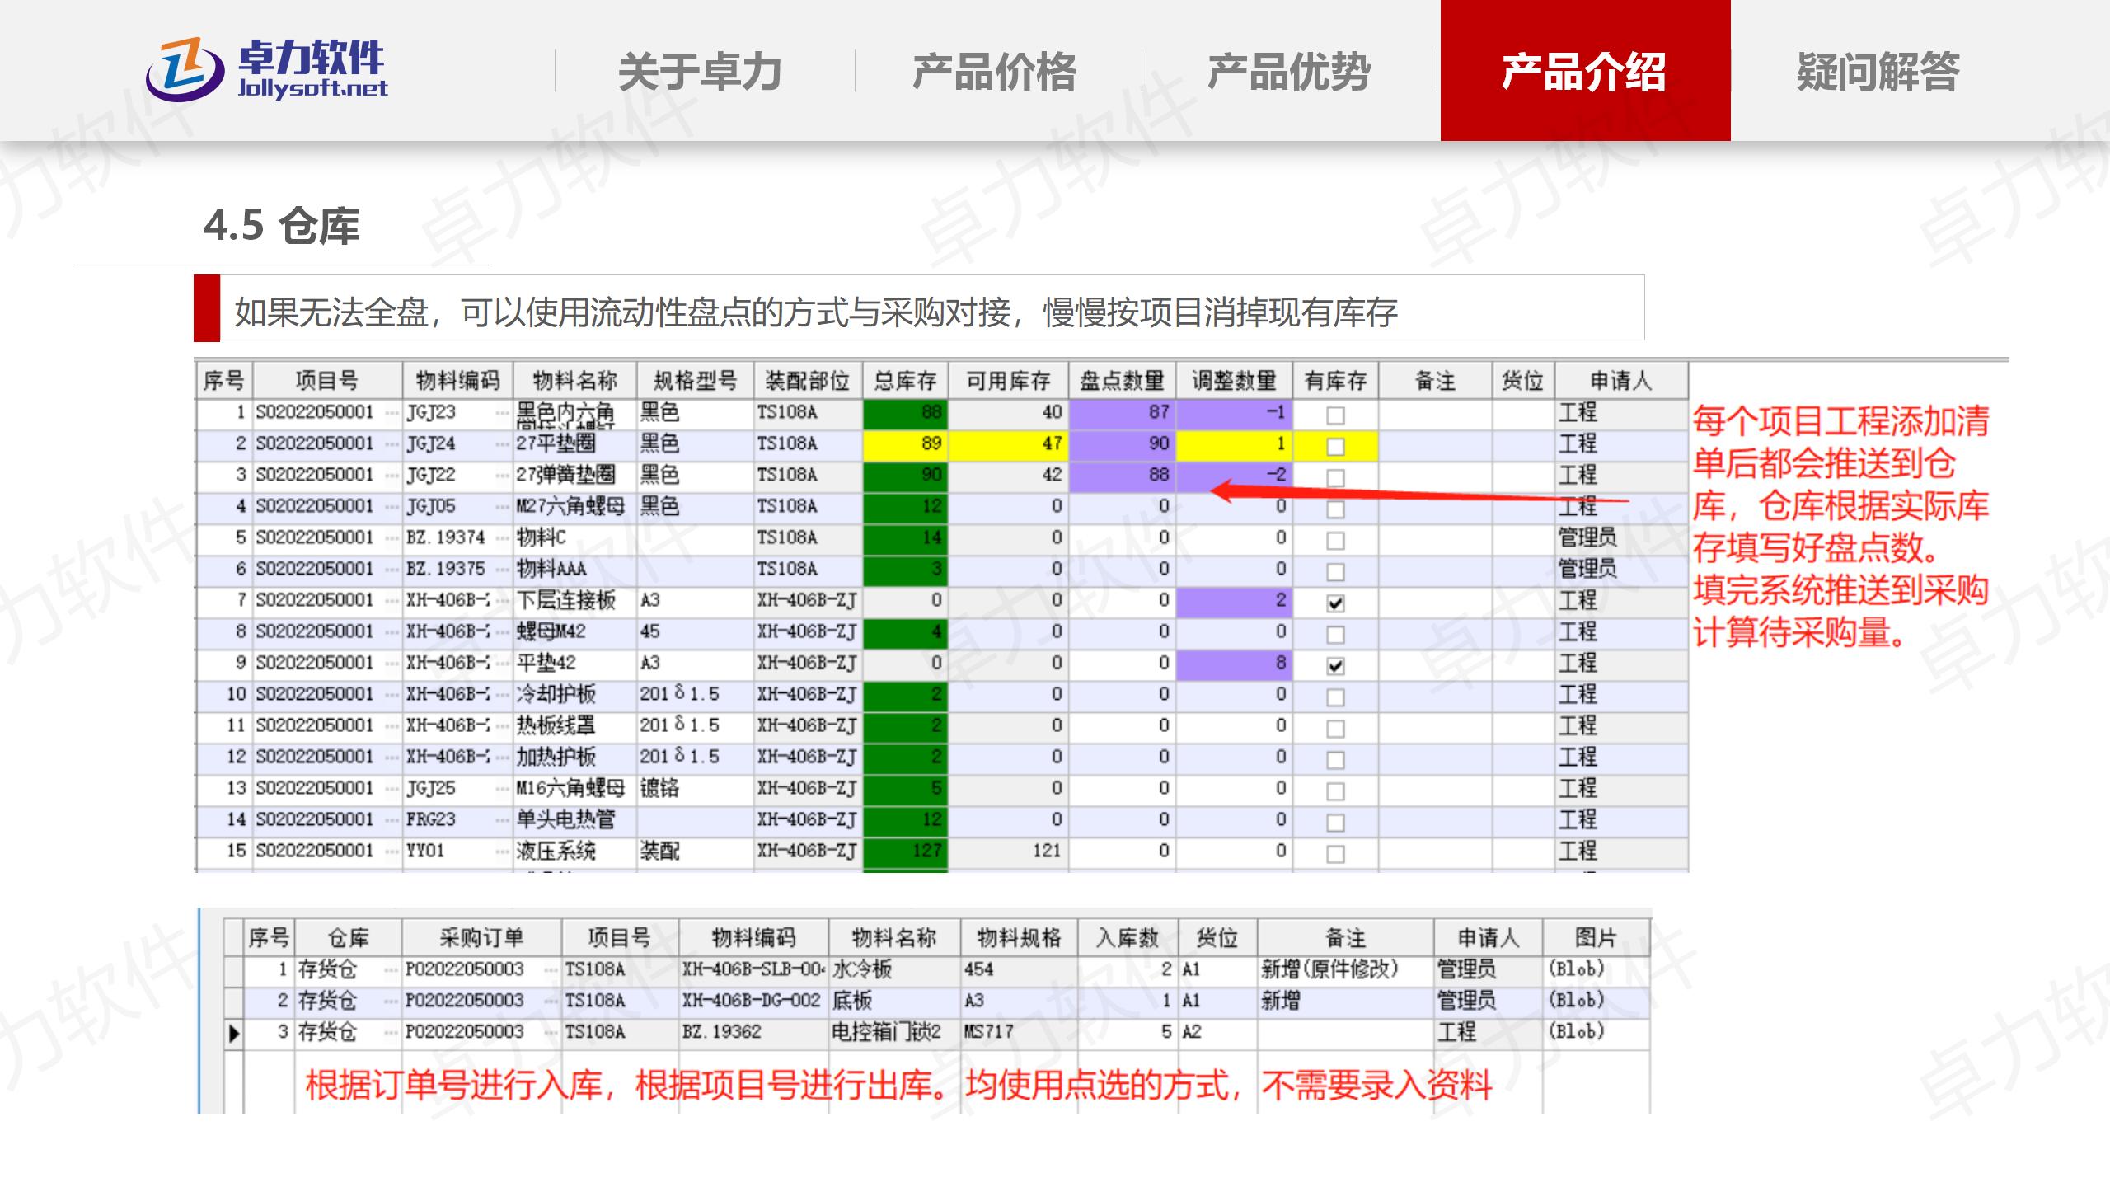Viewport: 2110px width, 1187px height.
Task: Click 规格型号 value 镀铬
Action: [x=660, y=789]
